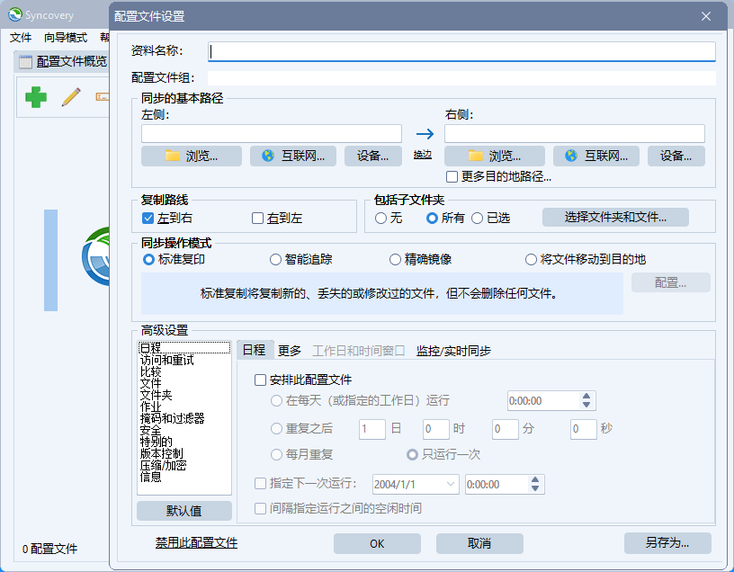Viewport: 734px width, 572px height.
Task: Click next-run time up arrow
Action: [x=535, y=479]
